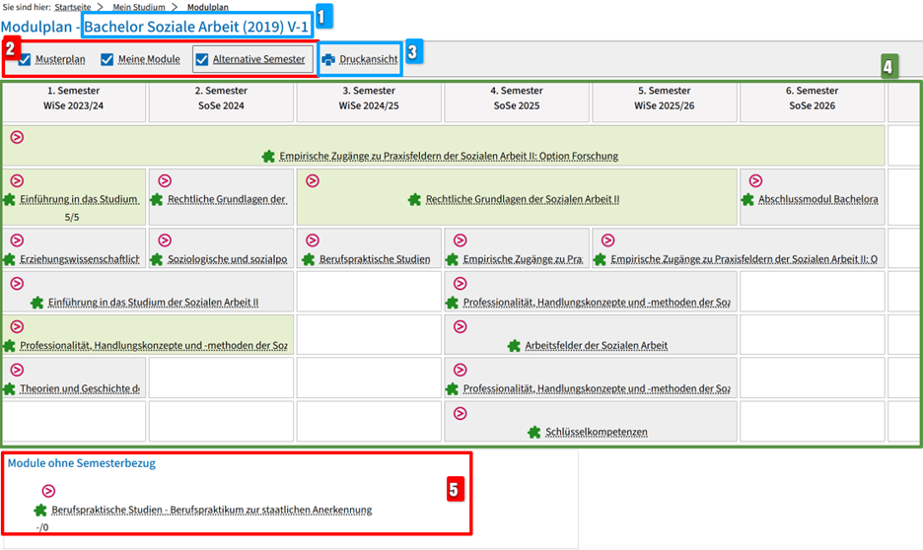
Task: Open Mein Studium breadcrumb item
Action: [138, 7]
